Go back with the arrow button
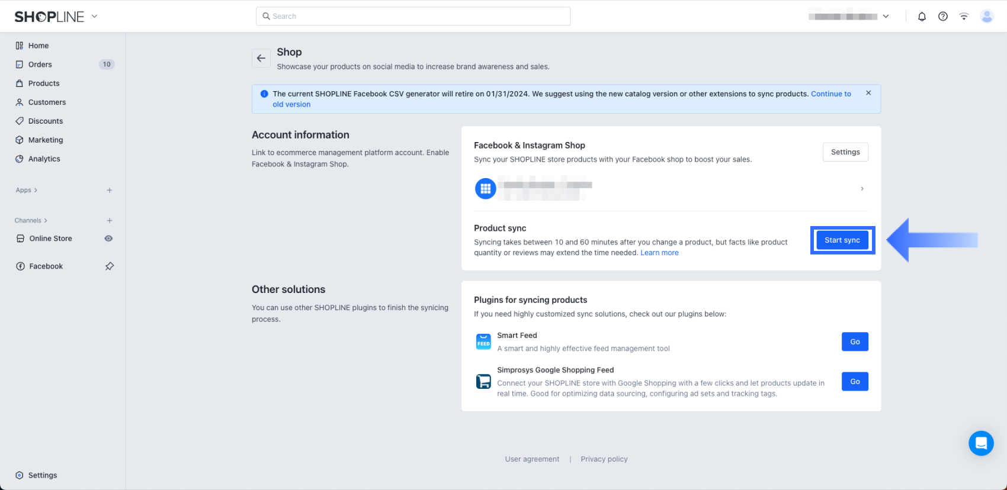 point(261,58)
